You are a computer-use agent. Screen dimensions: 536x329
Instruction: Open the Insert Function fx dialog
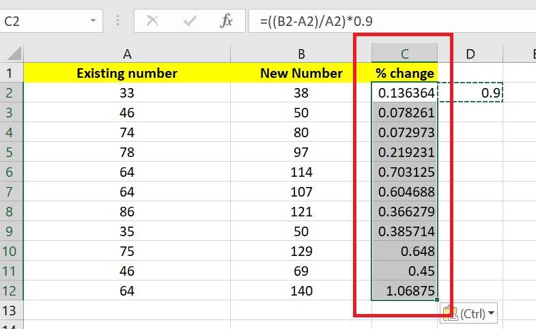(x=227, y=21)
